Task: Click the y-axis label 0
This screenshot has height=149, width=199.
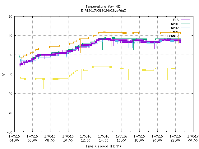Action: pyautogui.click(x=12, y=74)
